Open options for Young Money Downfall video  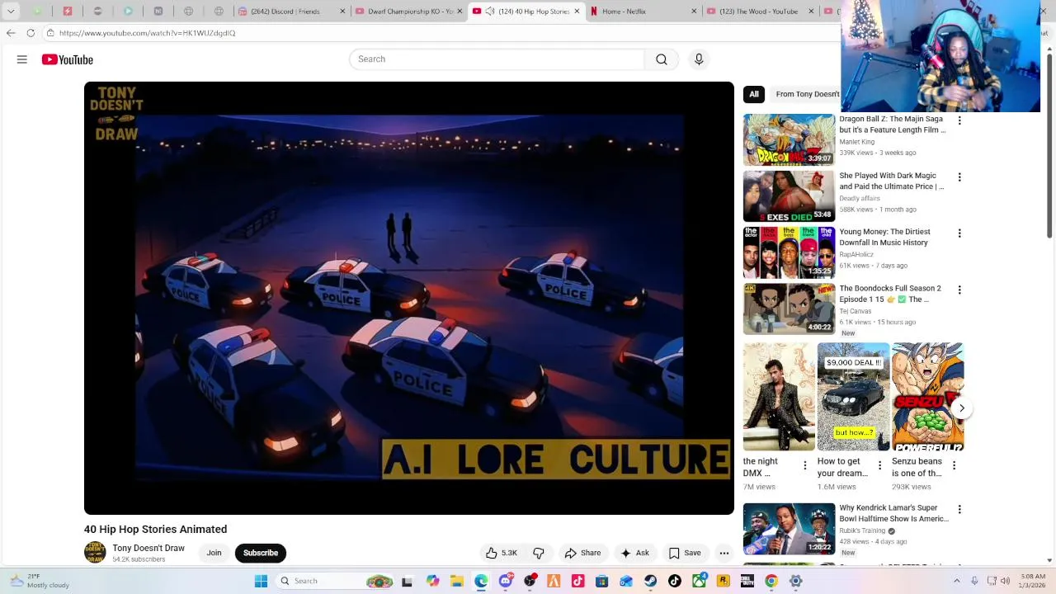pyautogui.click(x=959, y=233)
